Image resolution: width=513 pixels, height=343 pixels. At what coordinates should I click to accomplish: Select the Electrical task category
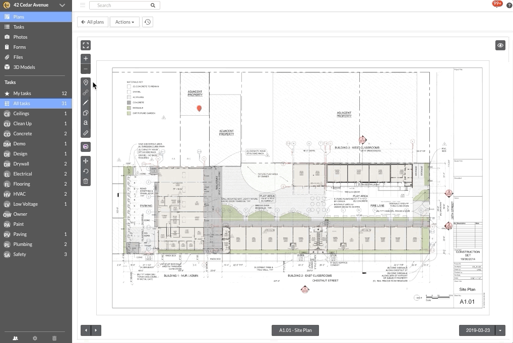(23, 174)
